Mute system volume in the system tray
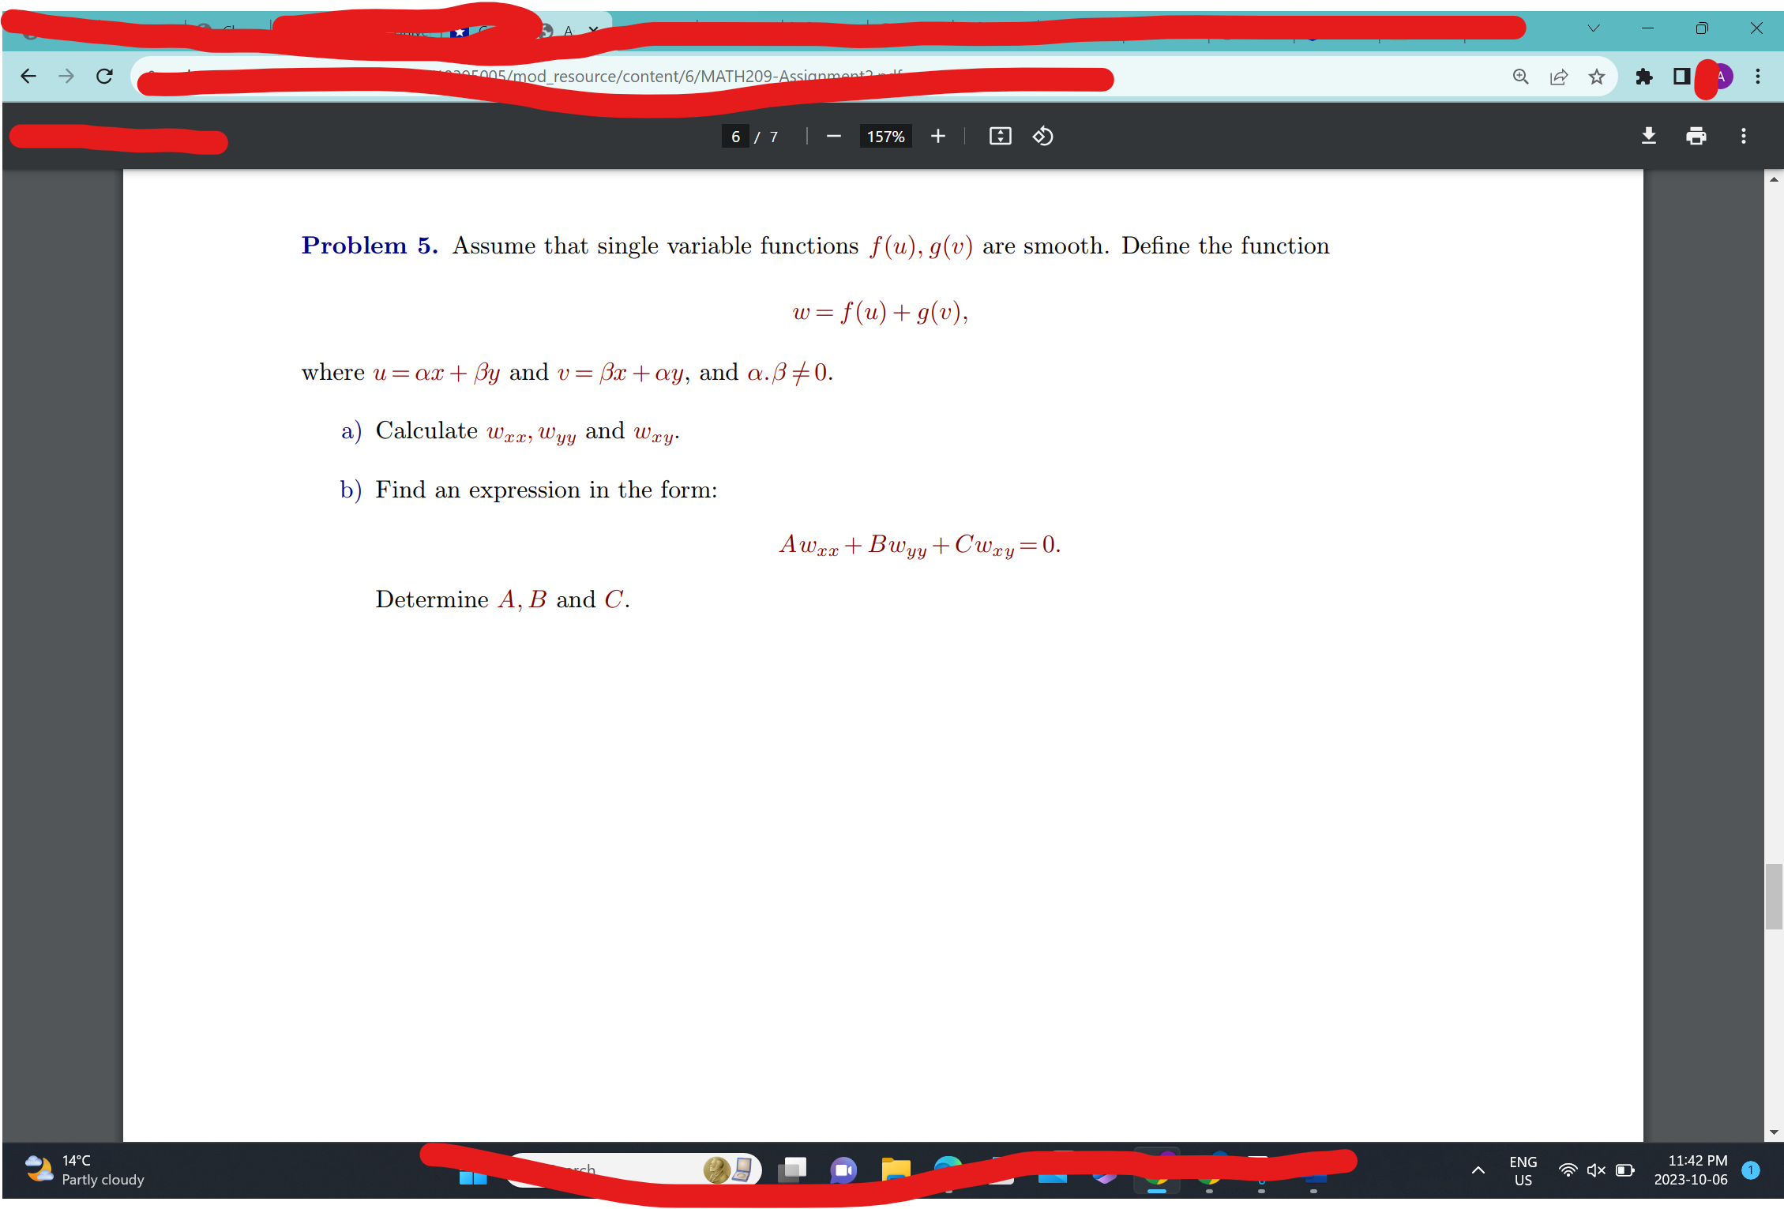1784x1209 pixels. (1596, 1170)
